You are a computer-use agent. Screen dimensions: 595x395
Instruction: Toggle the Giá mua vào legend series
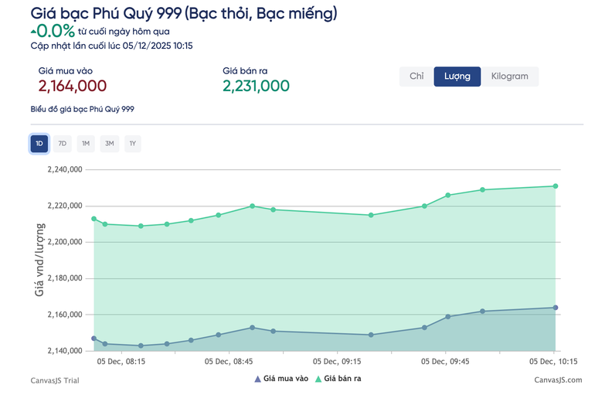[285, 379]
